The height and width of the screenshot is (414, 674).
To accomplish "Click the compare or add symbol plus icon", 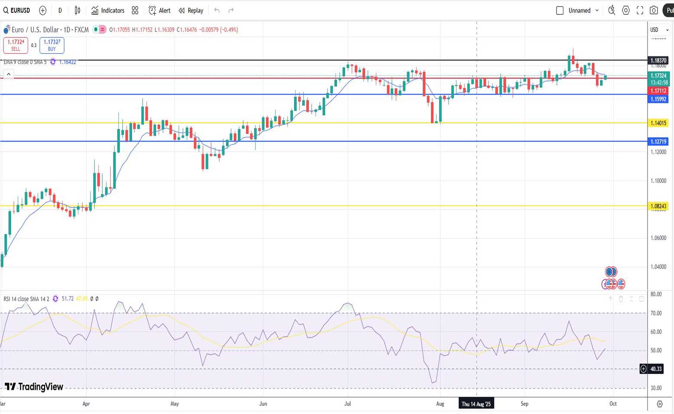I will [x=42, y=10].
